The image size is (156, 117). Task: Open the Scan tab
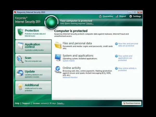(x=34, y=60)
